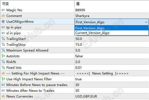Screen dimensions: 149x100
Task: Click the enum icon beside UseOfAlgorithms
Action: point(3,21)
